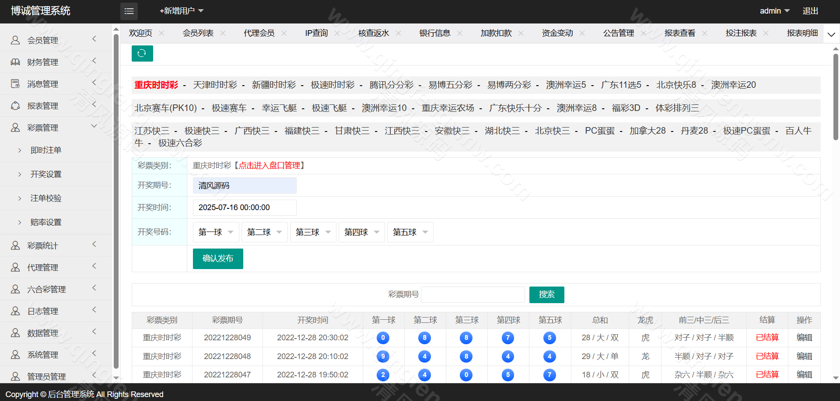Click the 财务管理 book icon in sidebar

tap(15, 62)
